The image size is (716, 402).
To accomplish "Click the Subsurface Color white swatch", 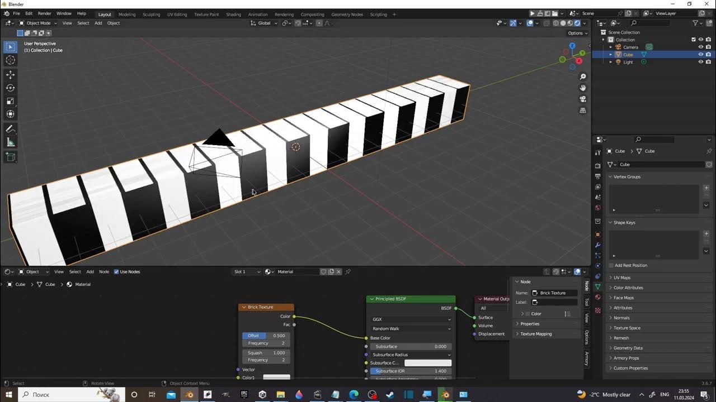I will (x=428, y=363).
